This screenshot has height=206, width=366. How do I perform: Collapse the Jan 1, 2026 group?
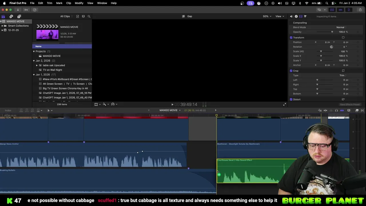pos(34,75)
